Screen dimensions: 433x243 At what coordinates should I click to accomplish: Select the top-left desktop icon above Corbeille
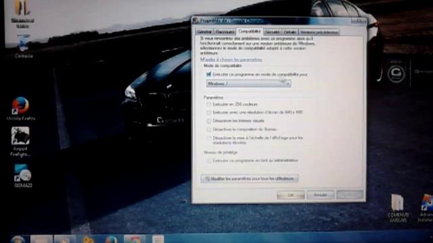click(22, 13)
